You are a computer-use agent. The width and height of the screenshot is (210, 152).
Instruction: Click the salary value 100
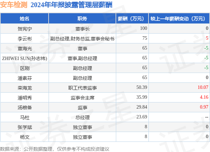(x=144, y=28)
